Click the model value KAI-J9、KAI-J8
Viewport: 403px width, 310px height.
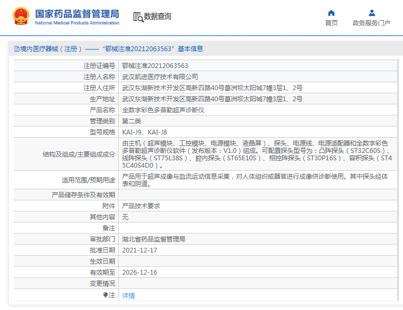(144, 132)
